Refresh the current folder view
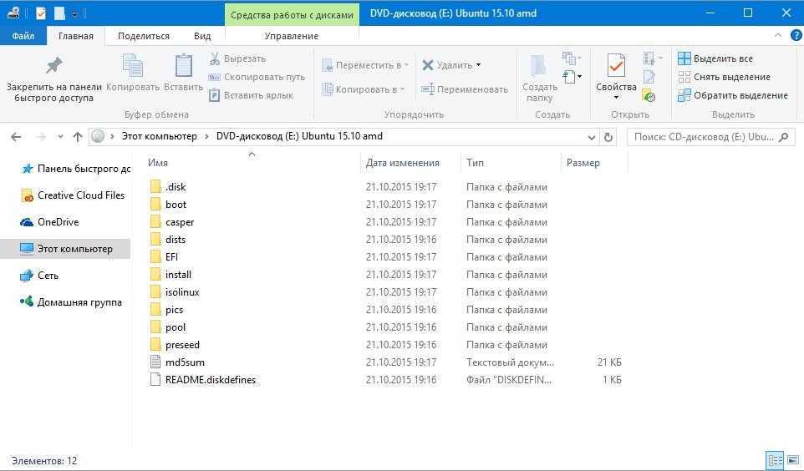This screenshot has width=804, height=471. pos(608,136)
